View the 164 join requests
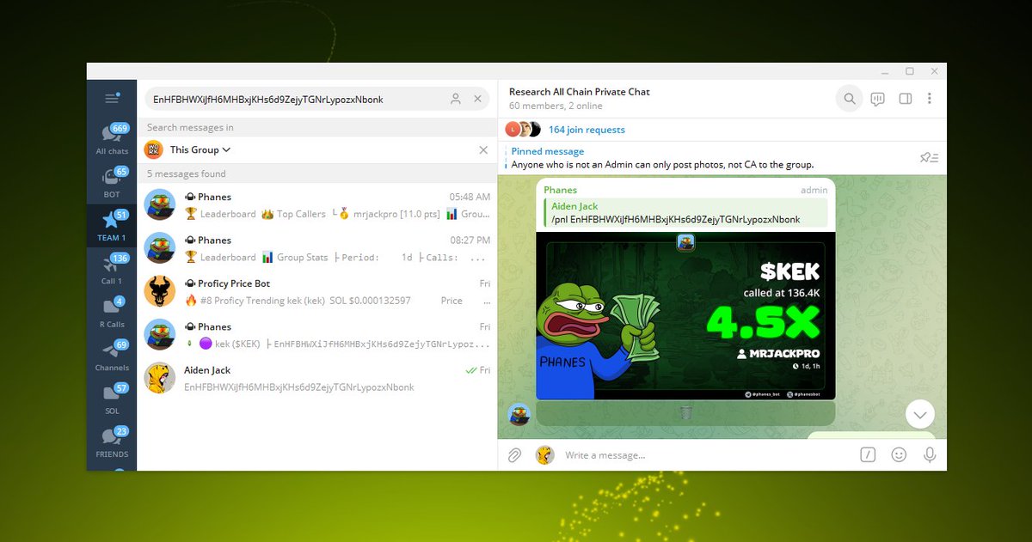 [x=587, y=130]
